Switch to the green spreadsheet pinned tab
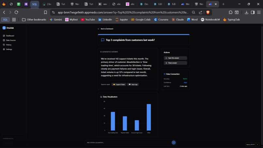This screenshot has height=148, width=263. (19, 4)
